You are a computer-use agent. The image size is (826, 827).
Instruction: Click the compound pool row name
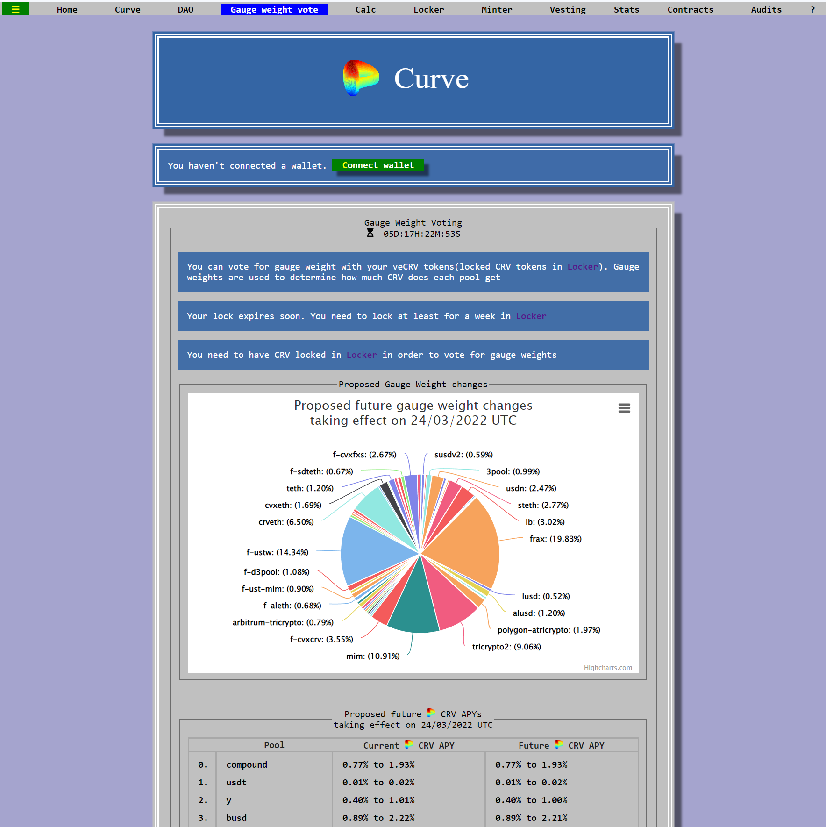click(247, 764)
